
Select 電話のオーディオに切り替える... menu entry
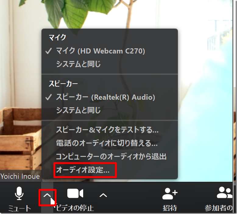[107, 143]
